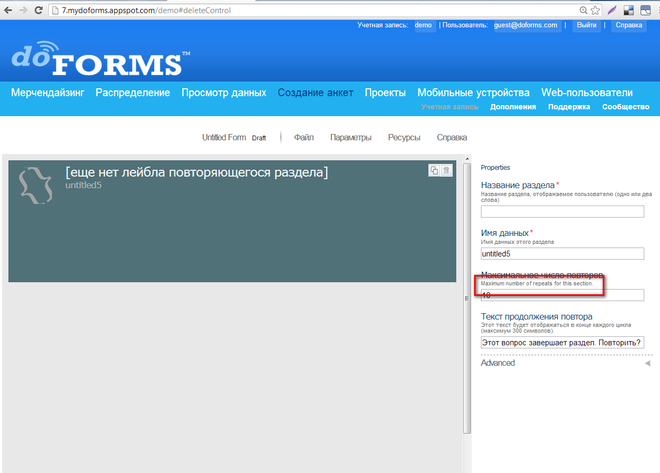Image resolution: width=660 pixels, height=473 pixels.
Task: Click the Название раздела input field
Action: (562, 212)
